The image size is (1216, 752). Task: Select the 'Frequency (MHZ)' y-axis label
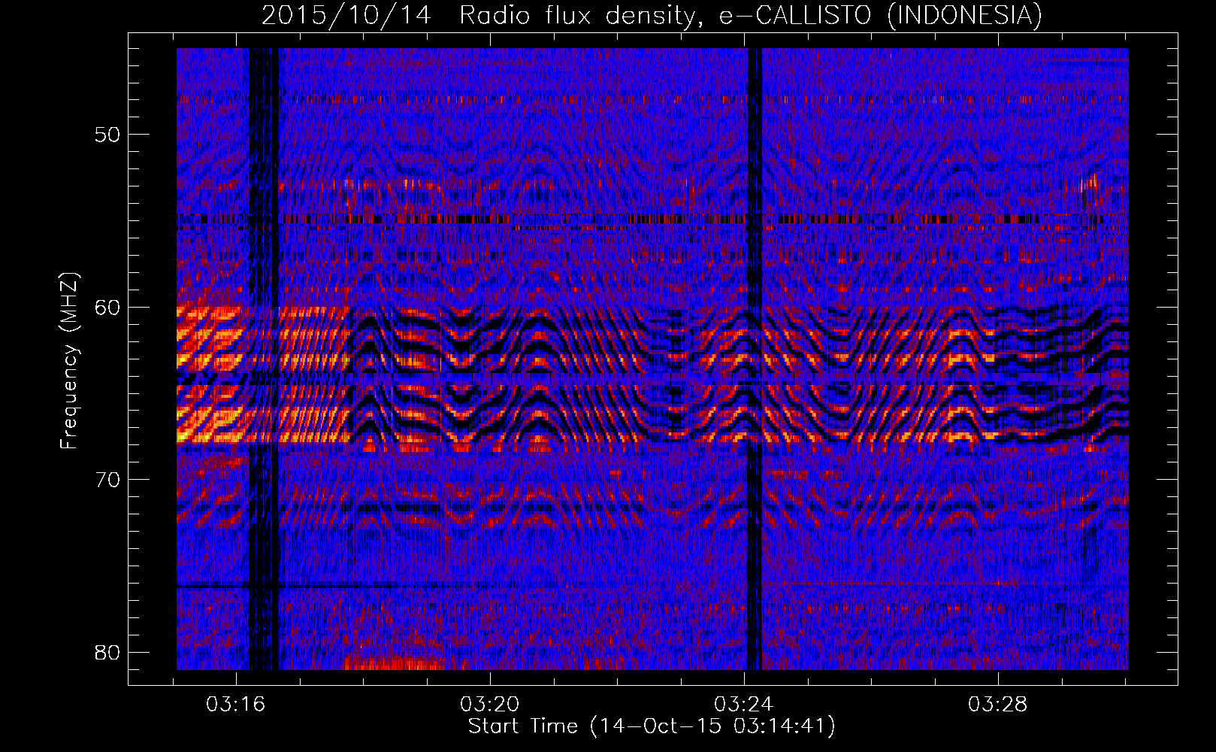pos(69,361)
